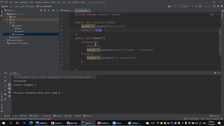The height and width of the screenshot is (126, 224).
Task: Select Scratches and Consoles node
Action: 17,43
